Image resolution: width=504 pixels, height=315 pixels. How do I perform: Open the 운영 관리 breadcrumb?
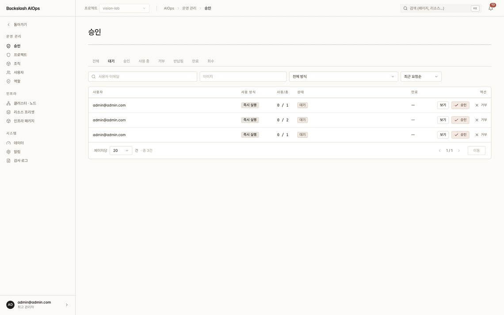point(189,8)
